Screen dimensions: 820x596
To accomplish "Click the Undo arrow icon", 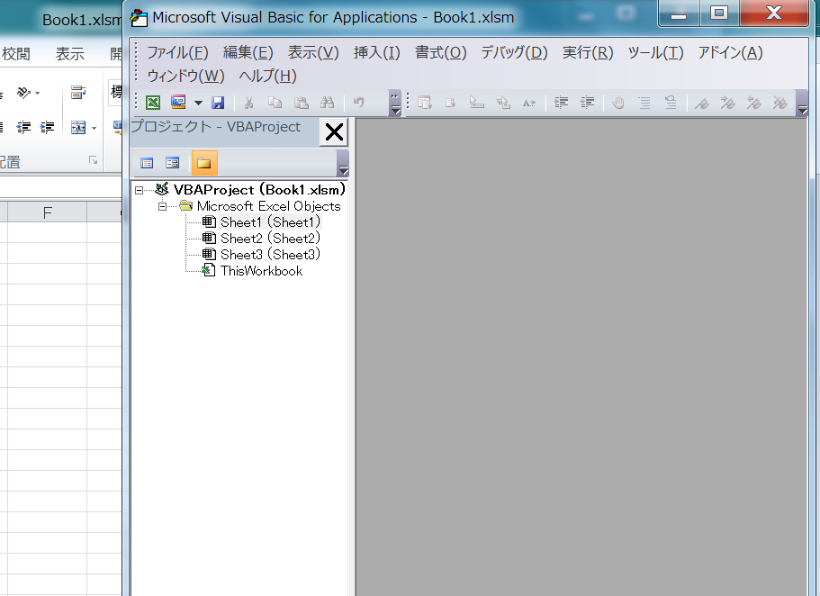I will click(359, 103).
